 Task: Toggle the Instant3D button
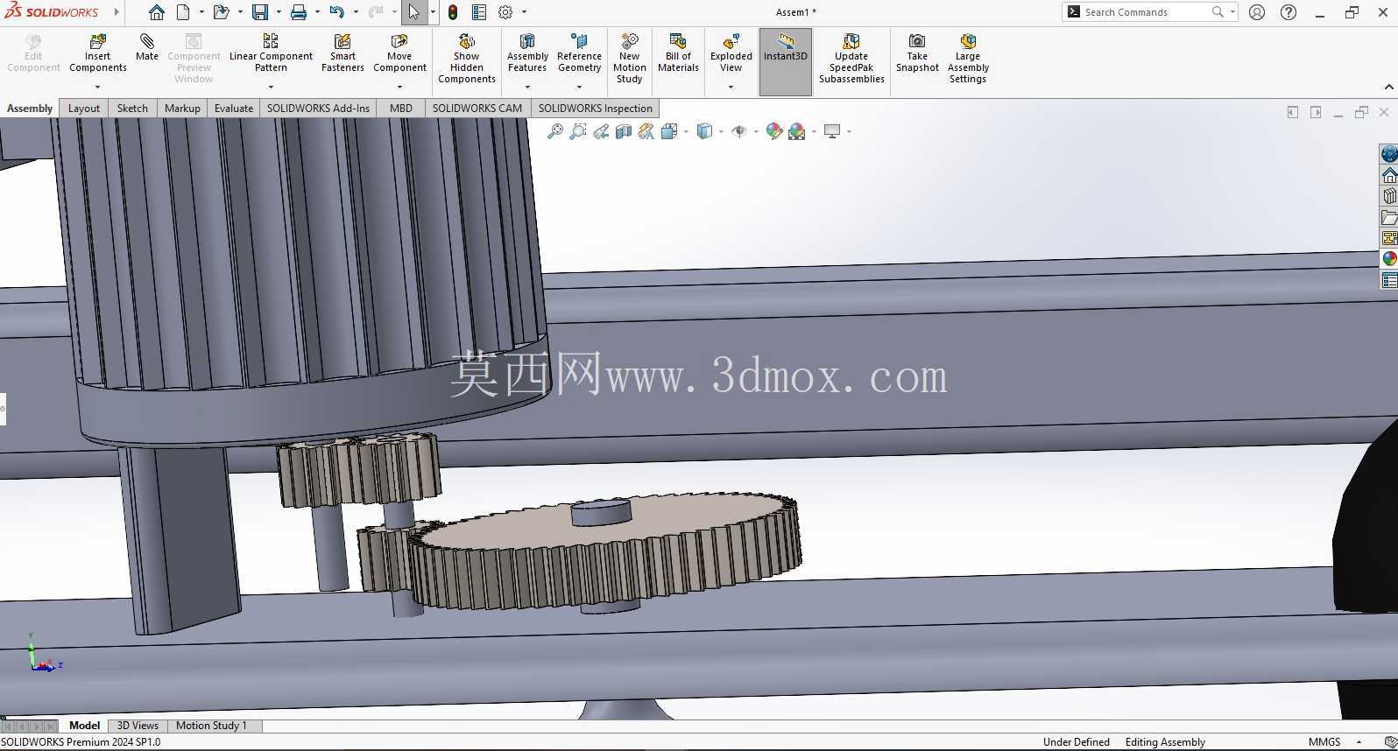786,61
